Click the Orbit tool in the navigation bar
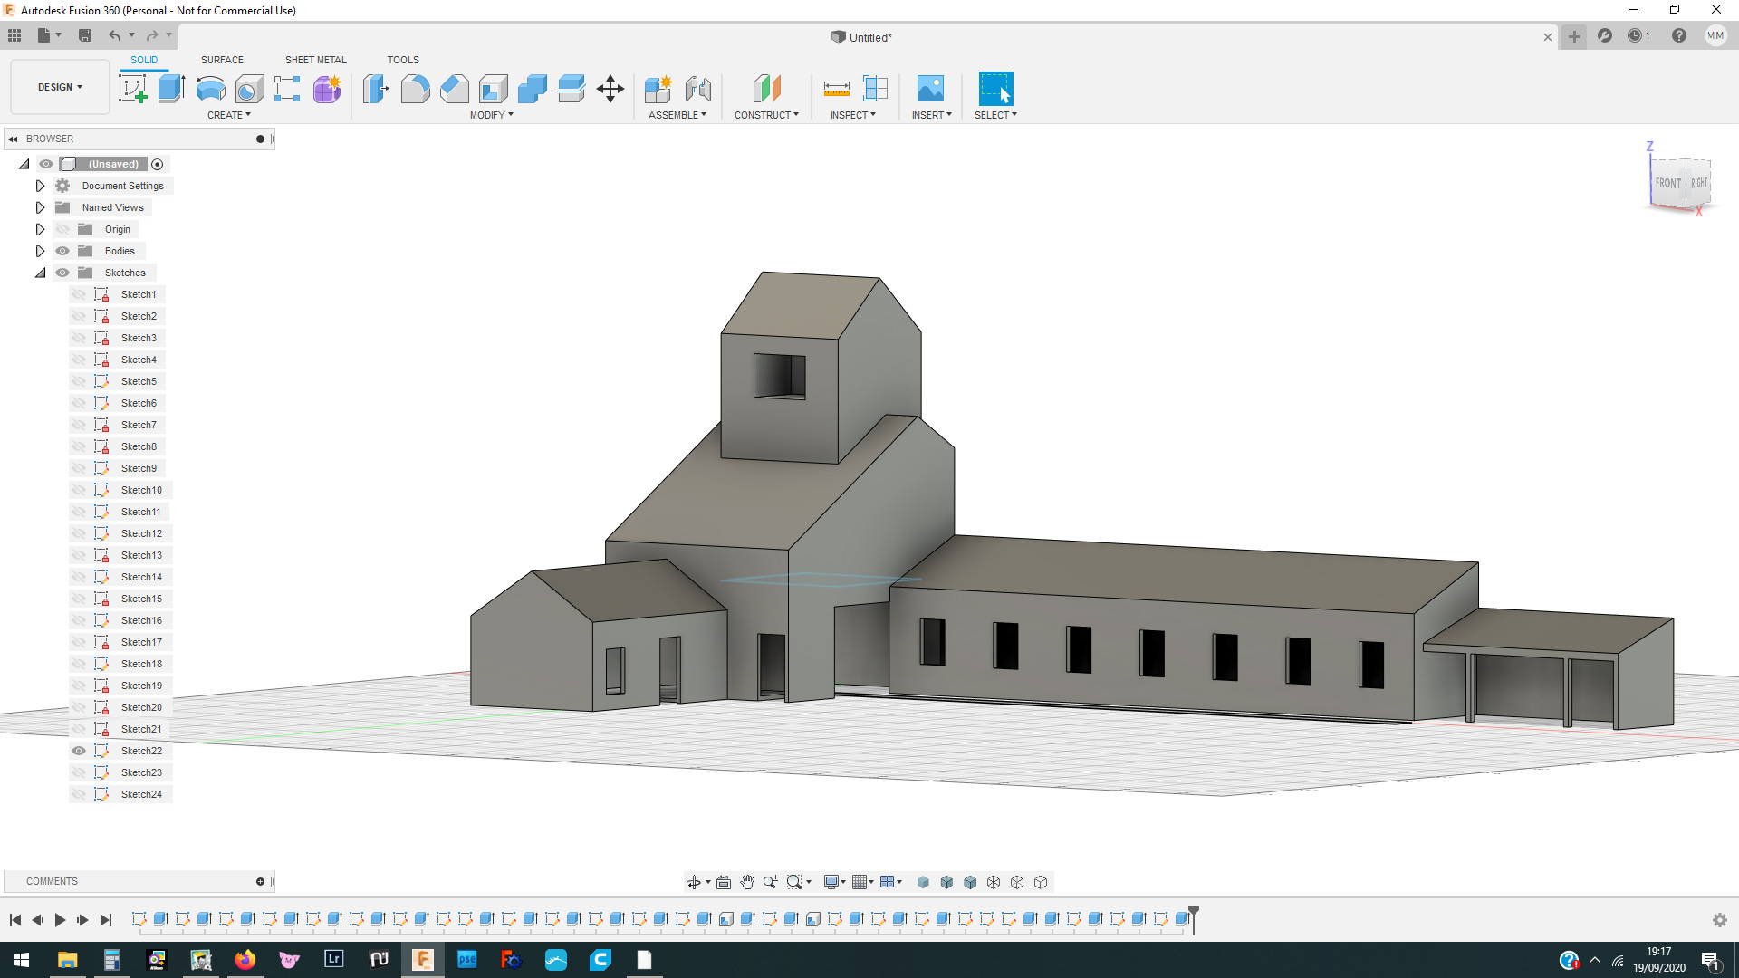Viewport: 1739px width, 978px height. coord(694,882)
